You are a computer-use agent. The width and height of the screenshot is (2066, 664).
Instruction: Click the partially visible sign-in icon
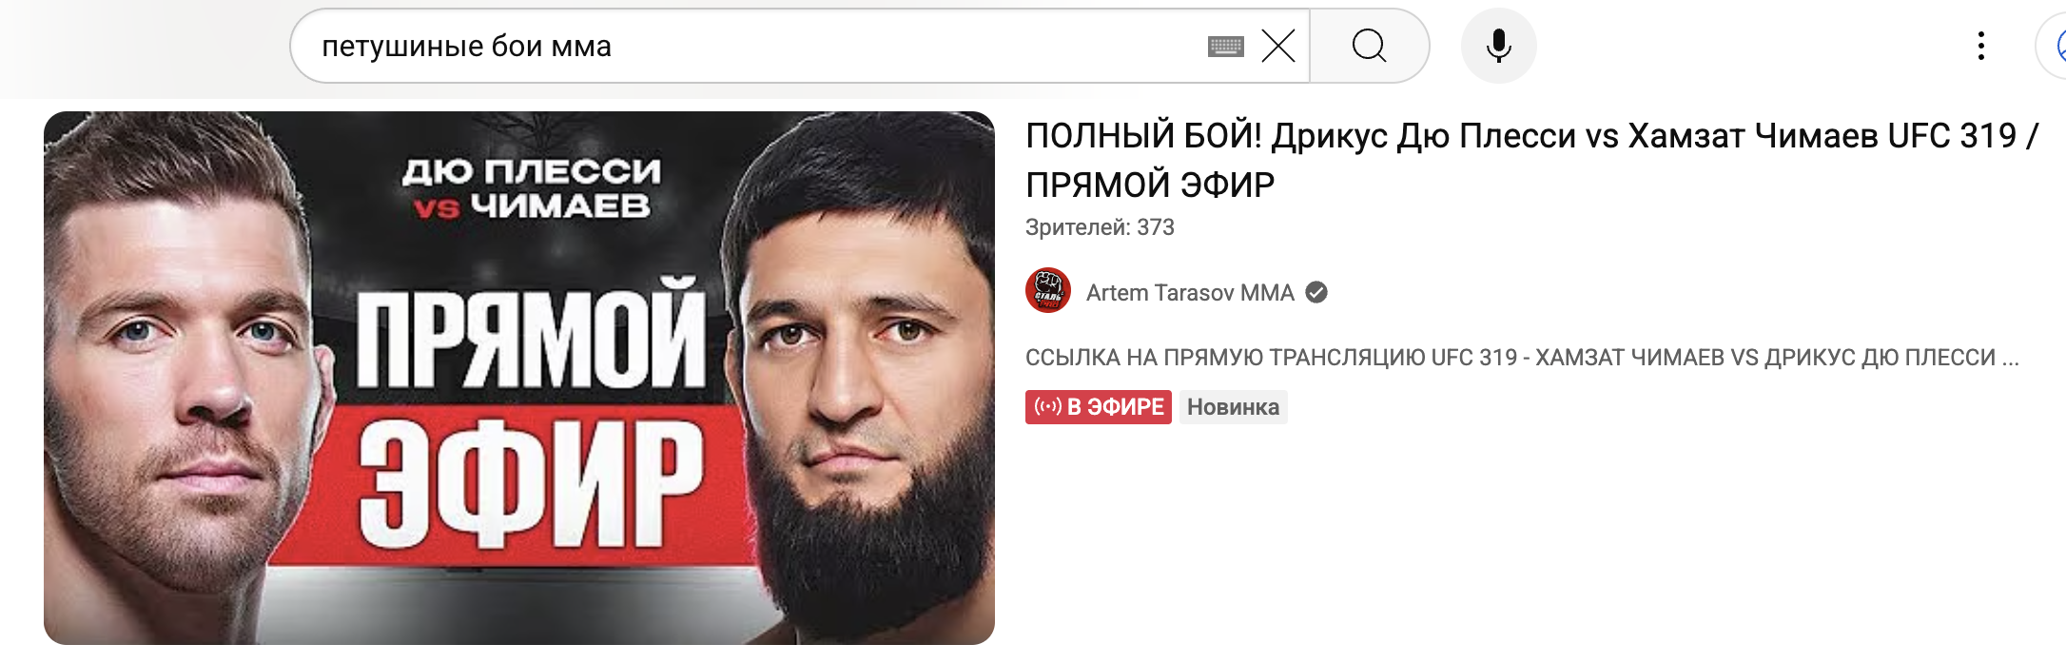[2055, 46]
